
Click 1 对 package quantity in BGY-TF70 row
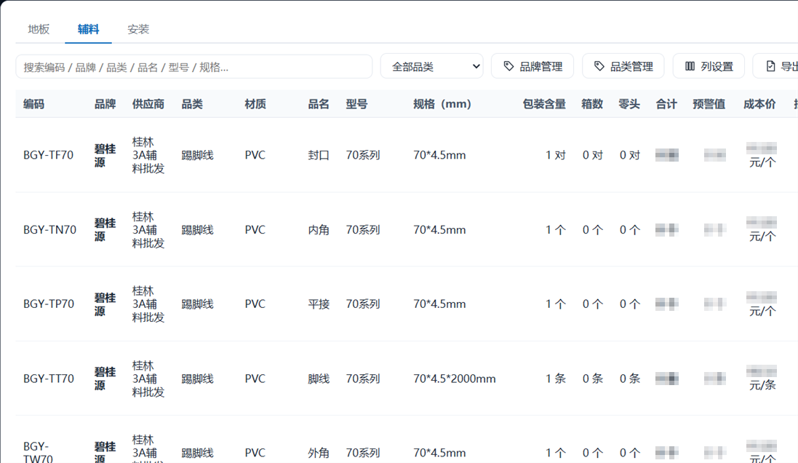click(x=556, y=155)
